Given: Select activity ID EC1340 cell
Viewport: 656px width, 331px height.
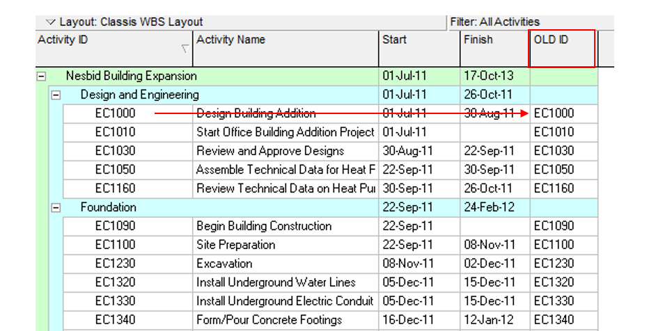Looking at the screenshot, I should click(128, 320).
